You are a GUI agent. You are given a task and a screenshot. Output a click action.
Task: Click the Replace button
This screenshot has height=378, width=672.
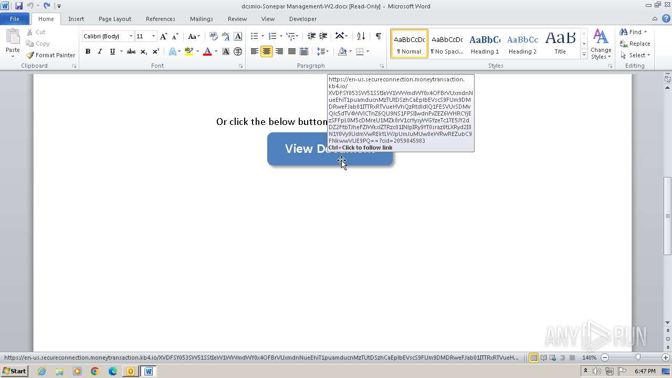(635, 44)
